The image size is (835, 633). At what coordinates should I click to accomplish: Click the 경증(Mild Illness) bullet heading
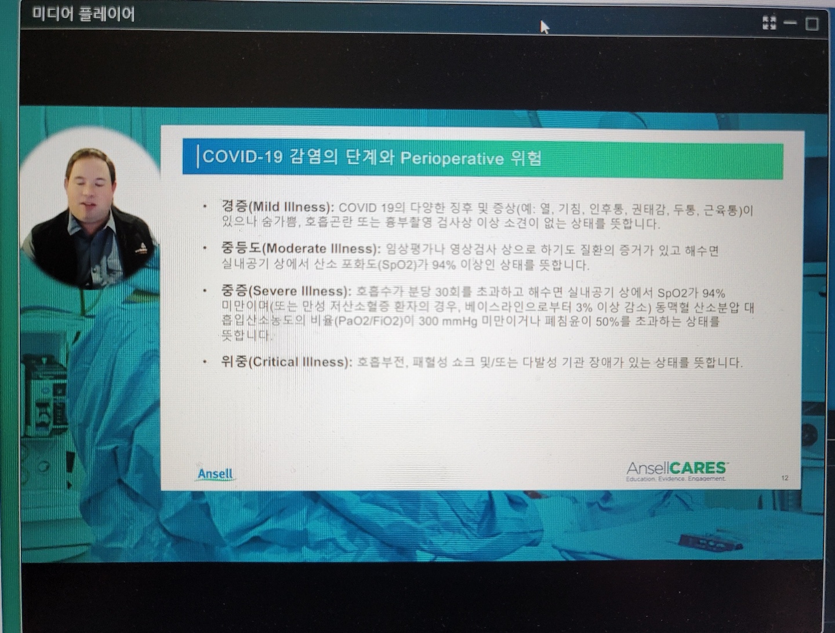pos(278,206)
